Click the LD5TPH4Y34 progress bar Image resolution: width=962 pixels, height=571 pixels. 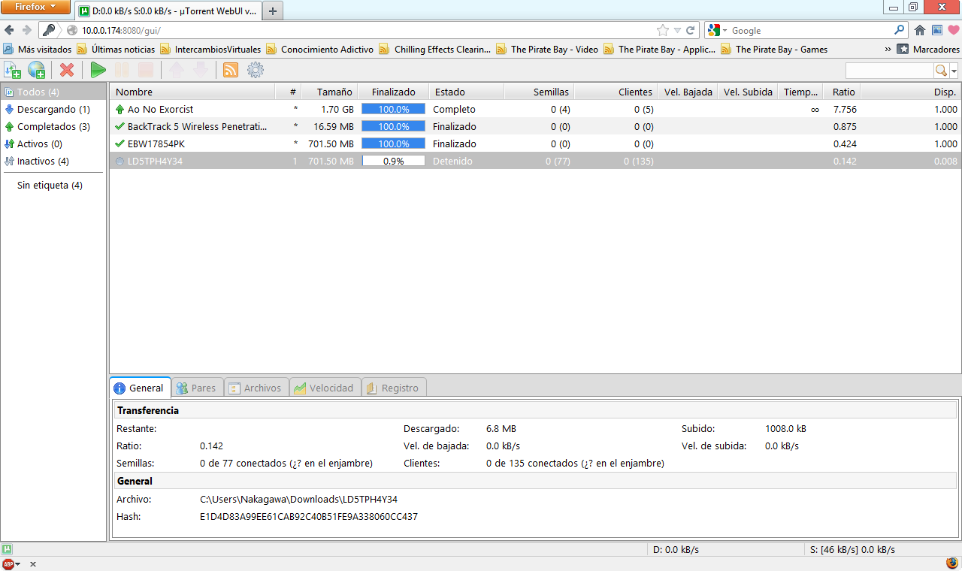393,161
